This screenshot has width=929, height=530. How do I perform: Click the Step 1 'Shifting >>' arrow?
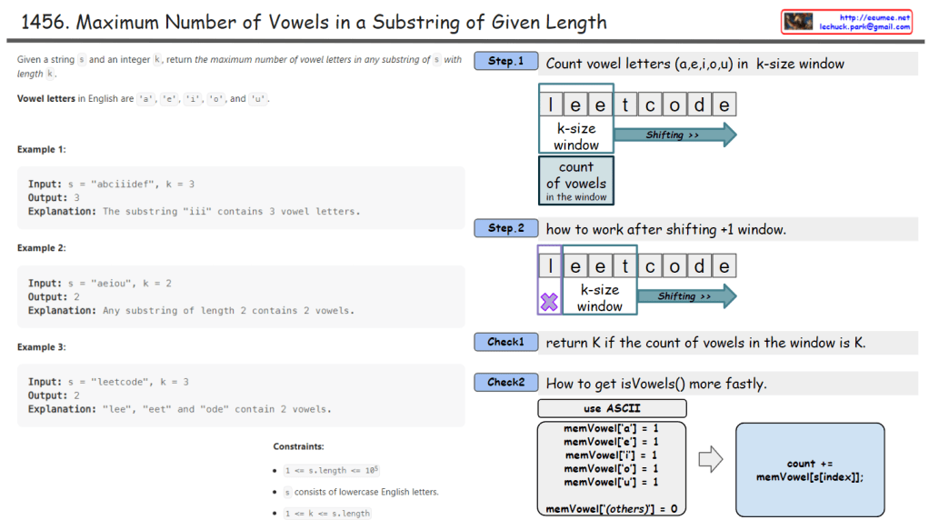[x=674, y=135]
